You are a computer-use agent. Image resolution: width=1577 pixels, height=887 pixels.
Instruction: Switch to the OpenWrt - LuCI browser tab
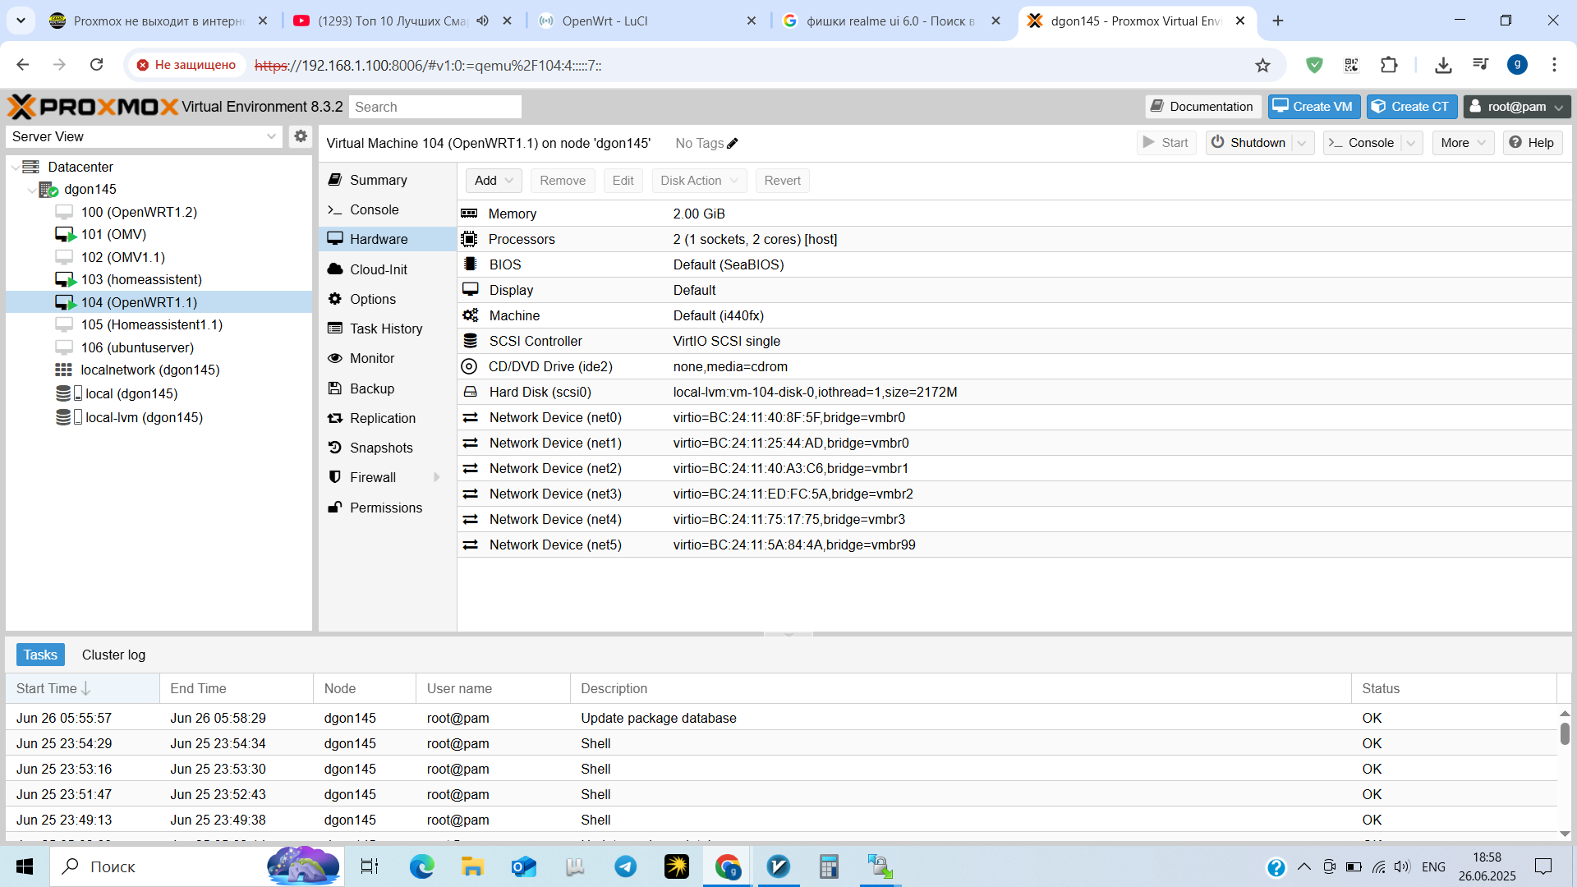647,21
